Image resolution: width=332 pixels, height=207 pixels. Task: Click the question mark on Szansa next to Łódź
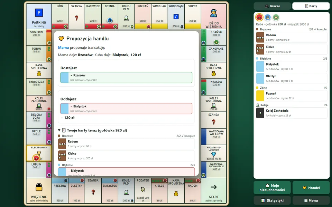77,18
